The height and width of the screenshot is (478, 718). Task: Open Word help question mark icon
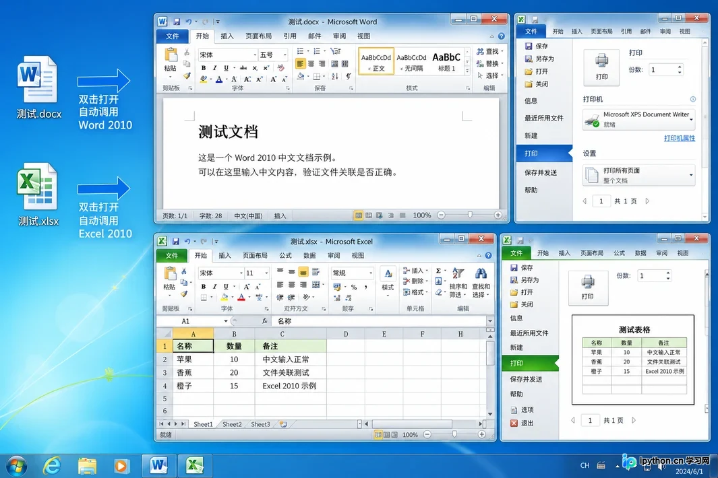(x=502, y=36)
